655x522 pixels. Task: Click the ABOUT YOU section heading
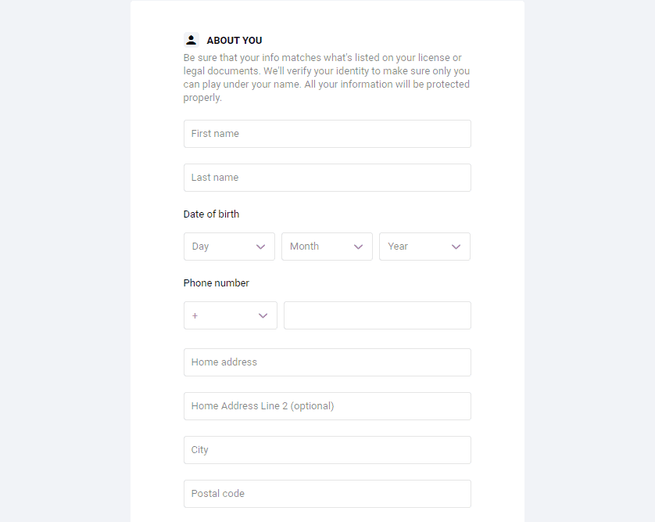(x=234, y=41)
